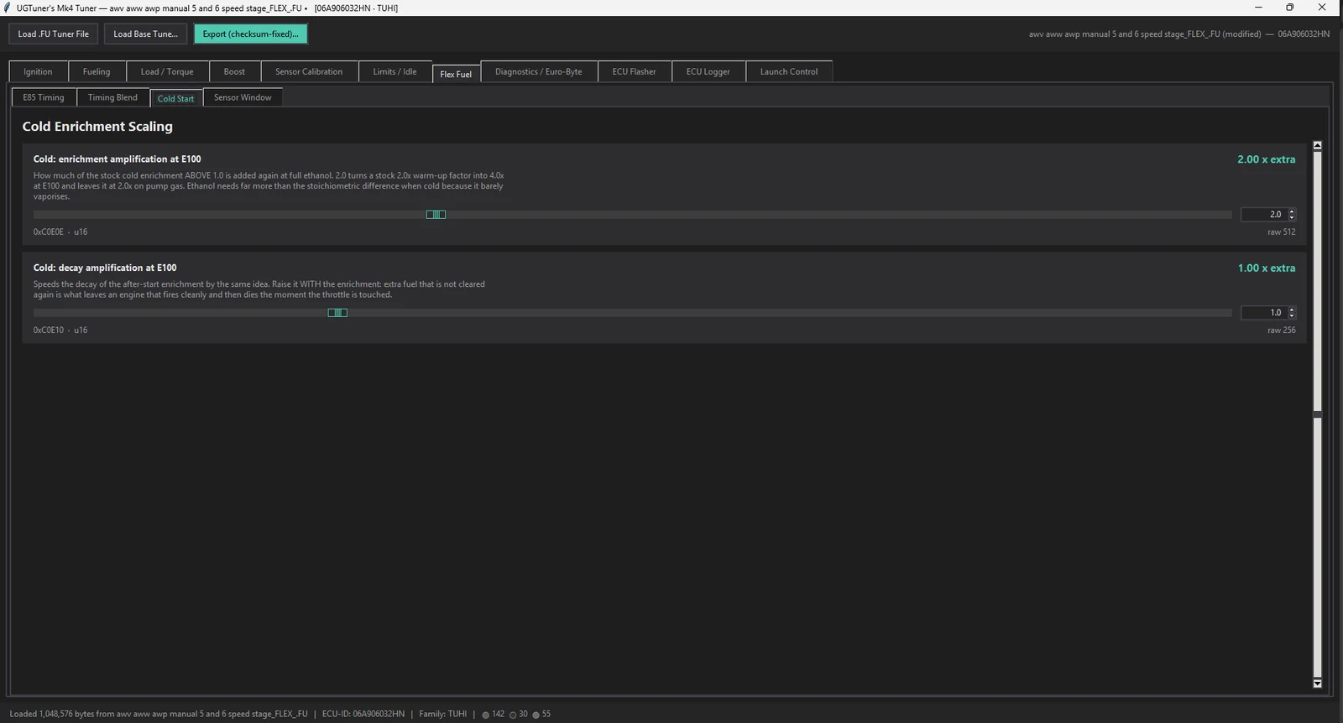Click the status indicator dot beside 142
Viewport: 1343px width, 723px height.
pyautogui.click(x=485, y=715)
